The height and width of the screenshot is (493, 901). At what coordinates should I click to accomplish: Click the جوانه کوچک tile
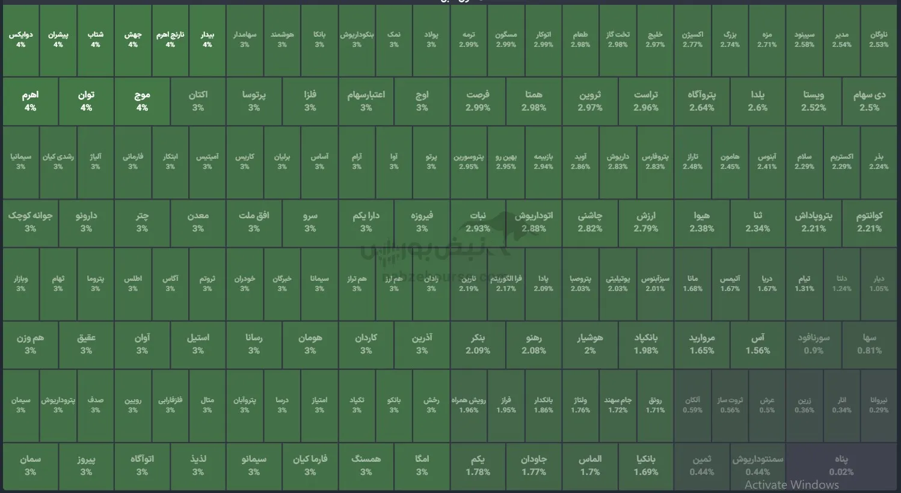(30, 222)
